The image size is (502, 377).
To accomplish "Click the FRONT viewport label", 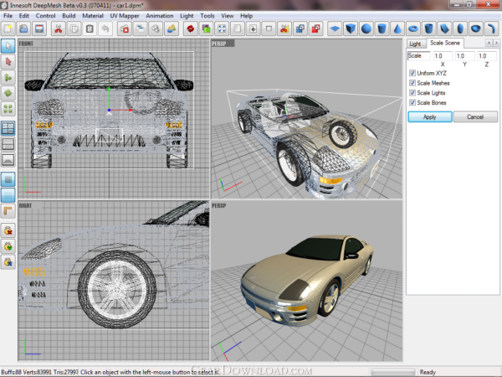I will [26, 44].
